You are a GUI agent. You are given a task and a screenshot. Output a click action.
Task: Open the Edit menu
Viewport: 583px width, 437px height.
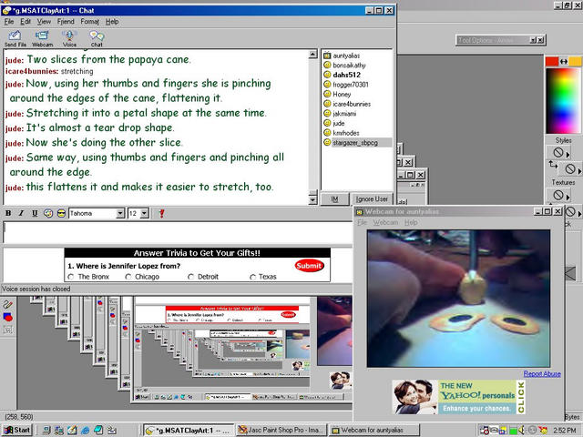pyautogui.click(x=26, y=22)
